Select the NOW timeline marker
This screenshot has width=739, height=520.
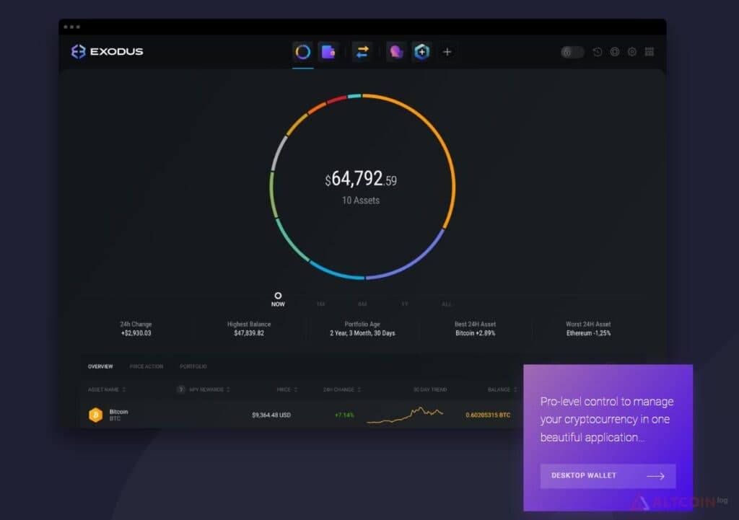[x=278, y=299]
